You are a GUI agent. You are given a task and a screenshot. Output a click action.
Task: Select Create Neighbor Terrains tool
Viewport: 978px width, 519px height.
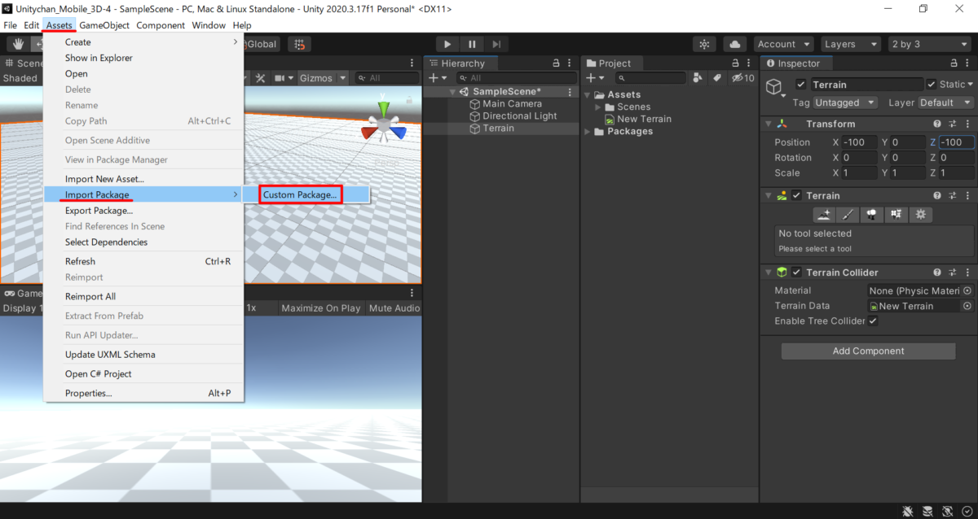(825, 215)
